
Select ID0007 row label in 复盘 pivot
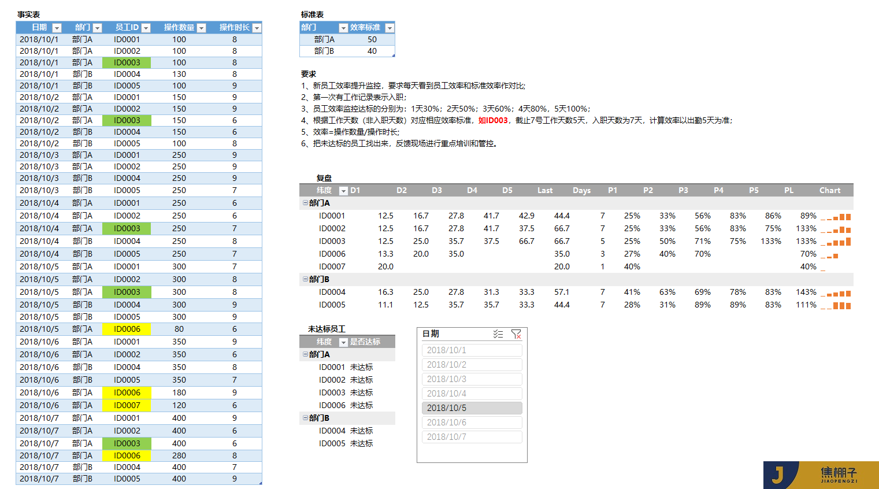tap(332, 267)
